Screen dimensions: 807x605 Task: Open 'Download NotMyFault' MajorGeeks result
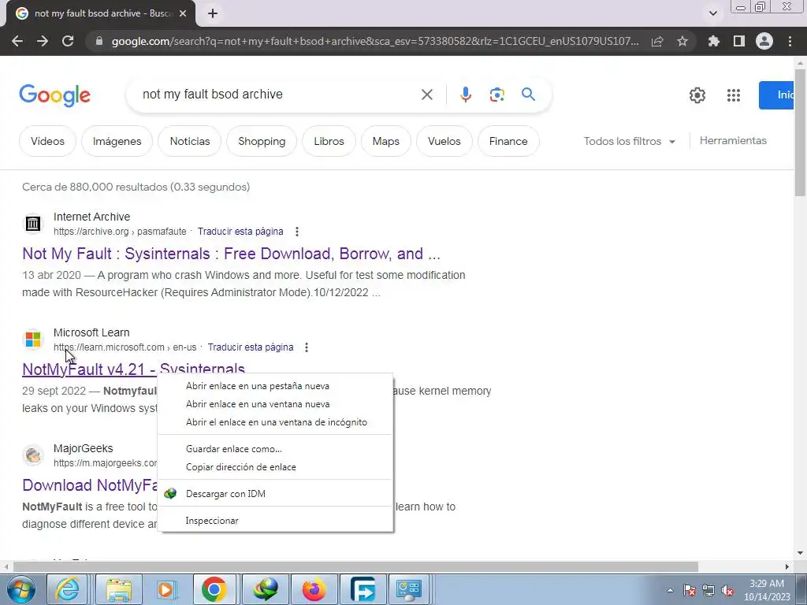90,485
